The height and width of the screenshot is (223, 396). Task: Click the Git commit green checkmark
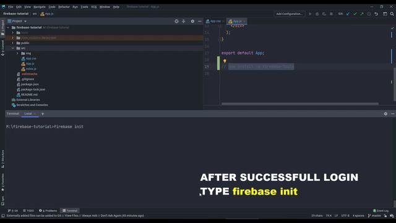355,14
